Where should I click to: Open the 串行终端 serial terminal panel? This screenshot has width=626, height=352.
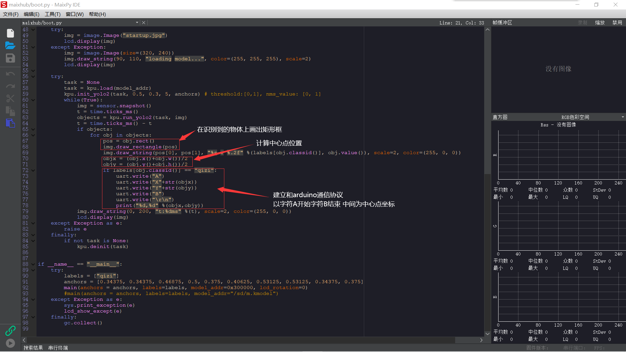58,348
